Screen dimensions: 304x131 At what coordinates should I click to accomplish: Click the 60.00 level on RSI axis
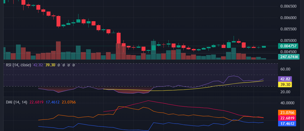click(x=285, y=69)
